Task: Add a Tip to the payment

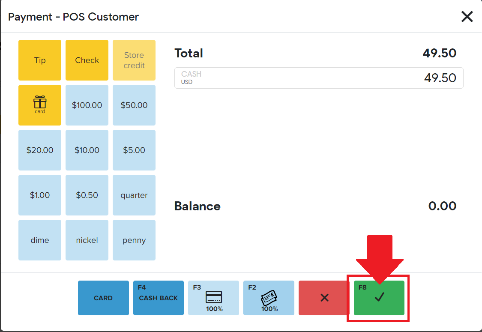Action: coord(40,60)
